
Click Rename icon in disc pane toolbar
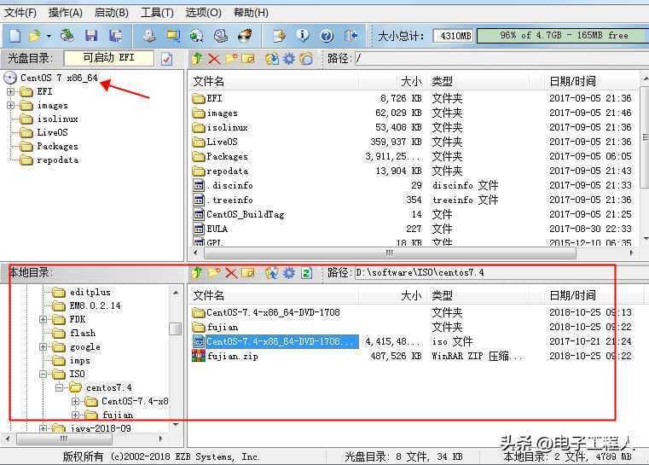point(247,59)
